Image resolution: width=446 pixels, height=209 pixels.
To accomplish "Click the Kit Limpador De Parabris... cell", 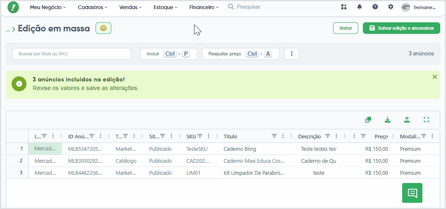I will coord(255,173).
